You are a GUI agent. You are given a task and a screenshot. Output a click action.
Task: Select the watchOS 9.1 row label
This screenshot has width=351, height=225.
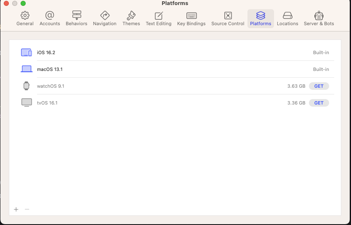(x=51, y=86)
